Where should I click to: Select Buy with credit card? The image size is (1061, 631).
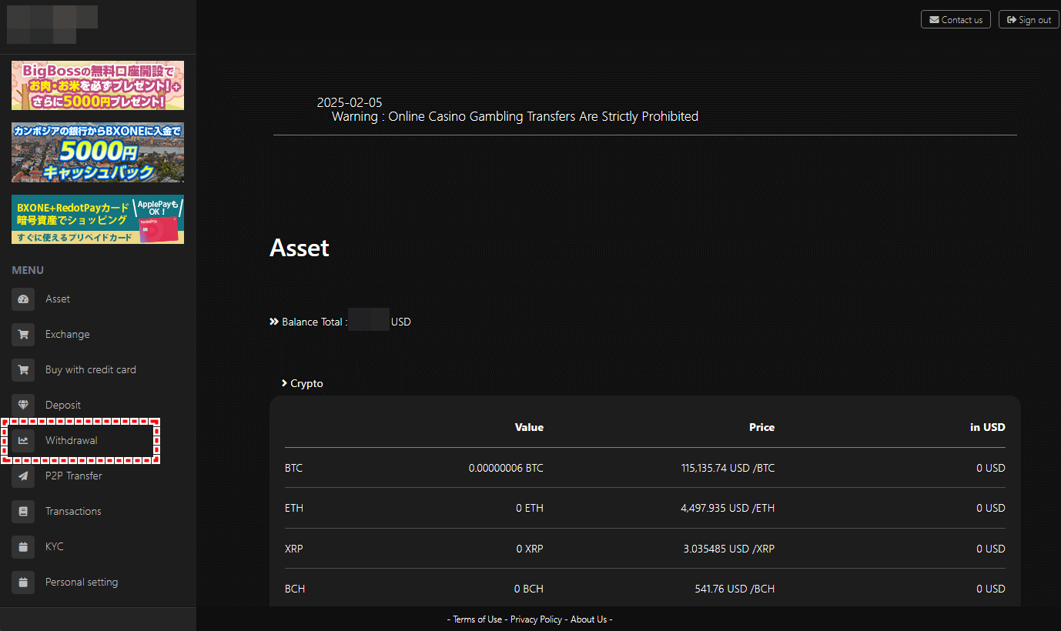coord(91,370)
